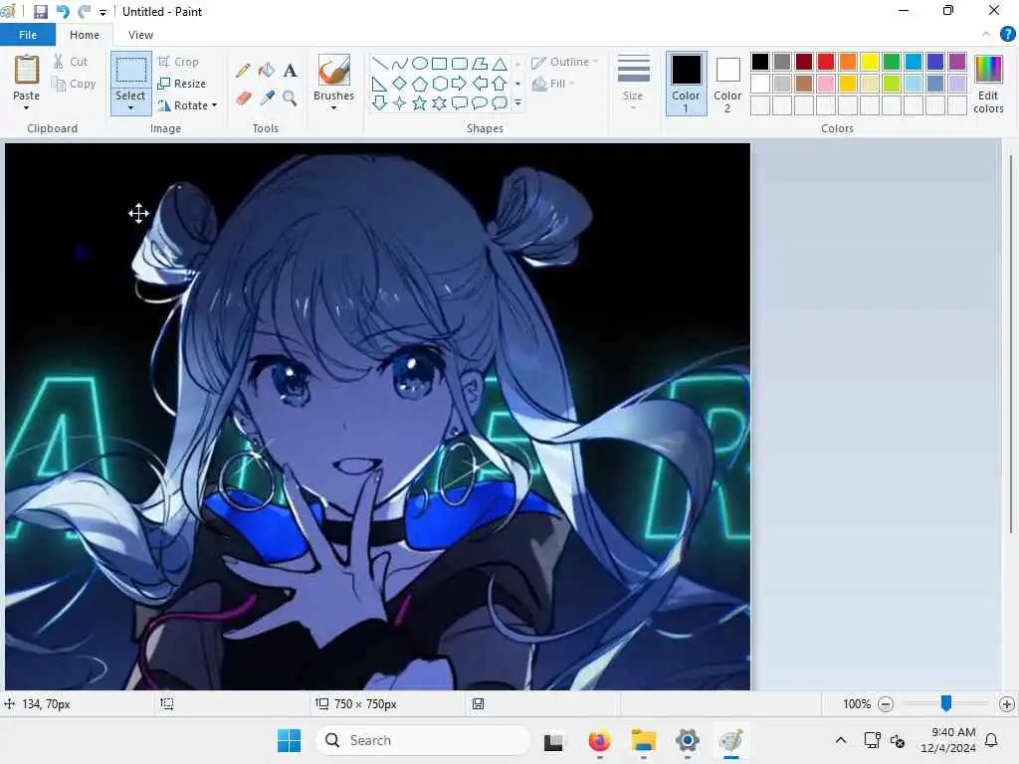The width and height of the screenshot is (1019, 764).
Task: Select the Five-point star shape
Action: (420, 102)
